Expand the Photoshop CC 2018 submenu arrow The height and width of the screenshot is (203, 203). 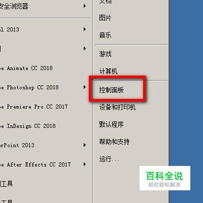click(x=85, y=87)
